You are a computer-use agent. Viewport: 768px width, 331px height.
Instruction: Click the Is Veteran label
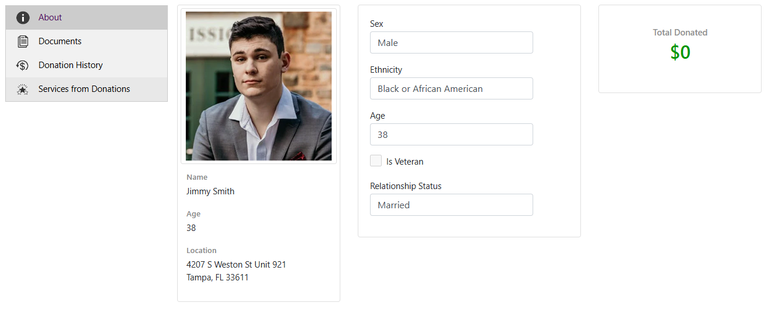tap(404, 162)
